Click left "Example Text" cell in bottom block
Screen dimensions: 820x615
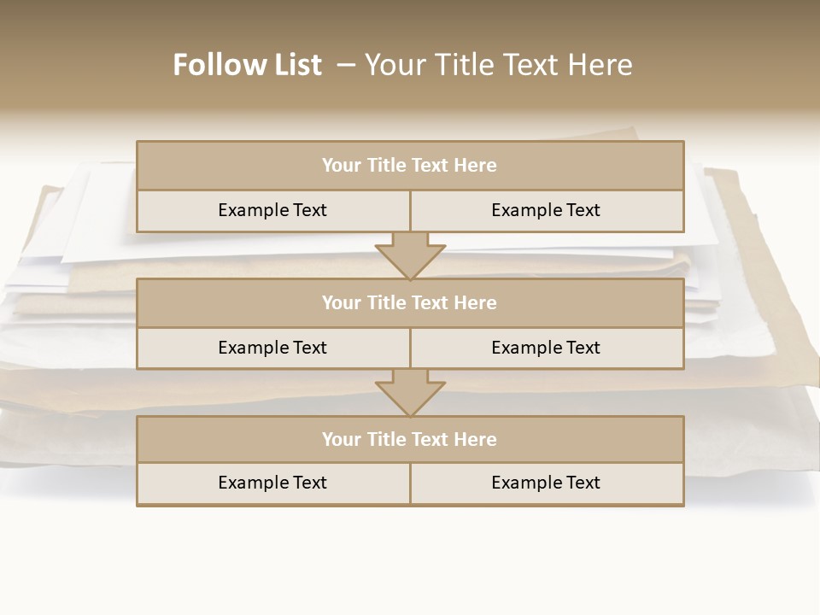pyautogui.click(x=272, y=483)
